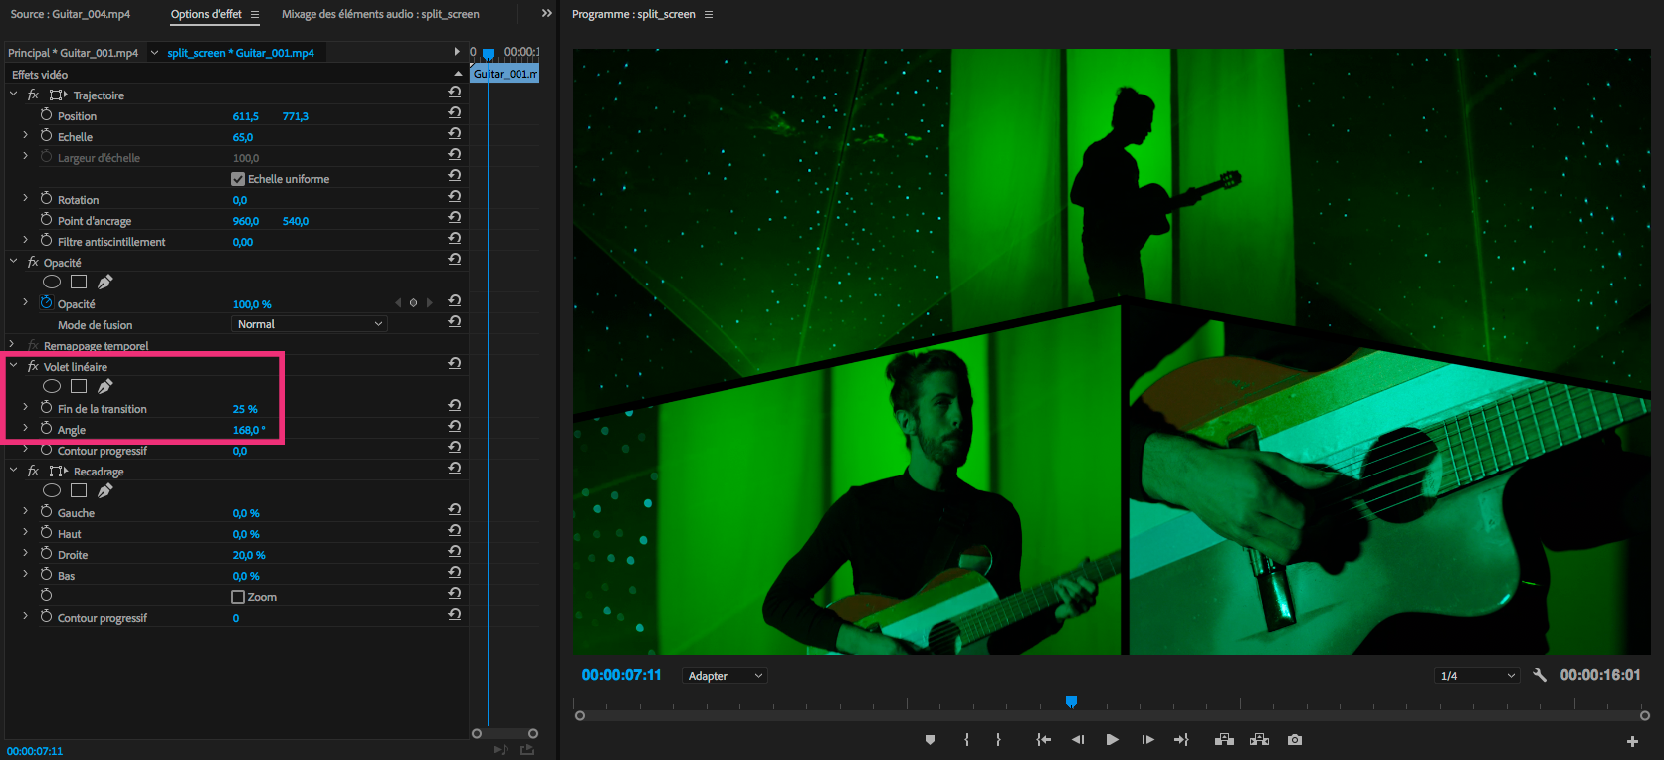Image resolution: width=1664 pixels, height=760 pixels.
Task: Click the Mark Out brace button
Action: coord(998,740)
